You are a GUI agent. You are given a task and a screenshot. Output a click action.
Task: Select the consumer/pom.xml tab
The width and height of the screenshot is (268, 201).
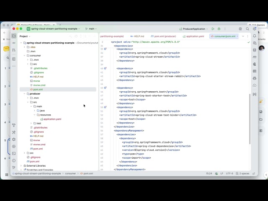223,36
